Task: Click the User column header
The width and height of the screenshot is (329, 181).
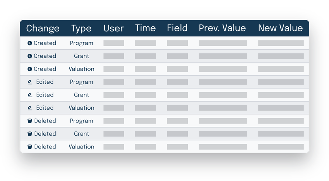Action: 113,28
